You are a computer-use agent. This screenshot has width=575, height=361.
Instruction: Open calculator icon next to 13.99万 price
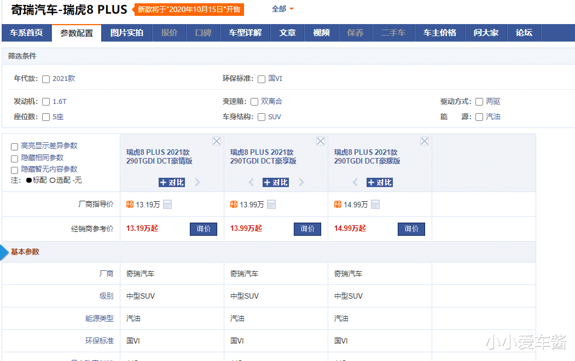click(x=271, y=205)
